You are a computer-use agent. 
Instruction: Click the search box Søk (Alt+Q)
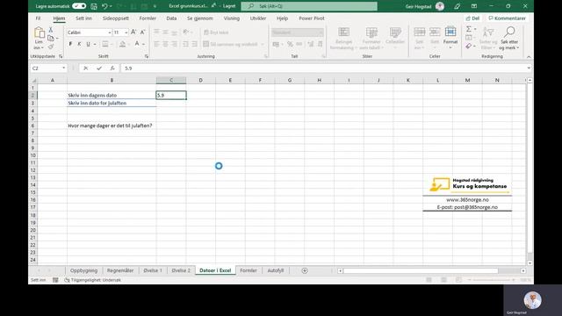pos(309,6)
